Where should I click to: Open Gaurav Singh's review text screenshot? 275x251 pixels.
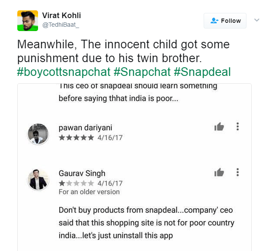coord(146,223)
